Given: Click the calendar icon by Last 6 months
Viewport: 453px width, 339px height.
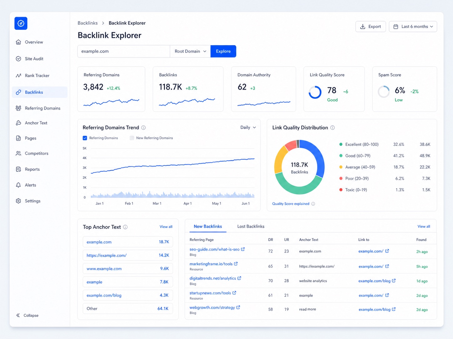Looking at the screenshot, I should tap(396, 27).
